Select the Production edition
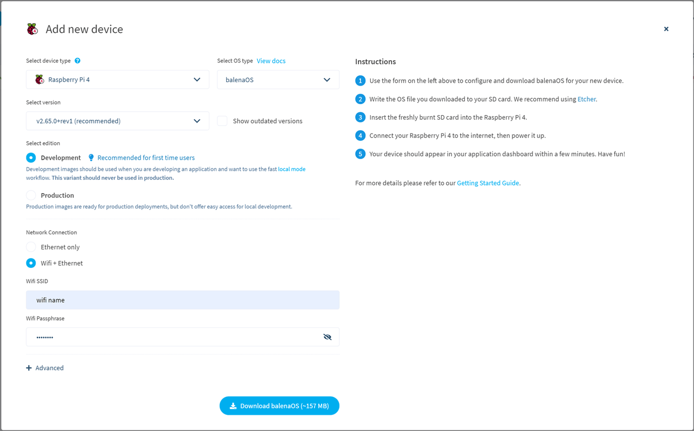 click(30, 195)
